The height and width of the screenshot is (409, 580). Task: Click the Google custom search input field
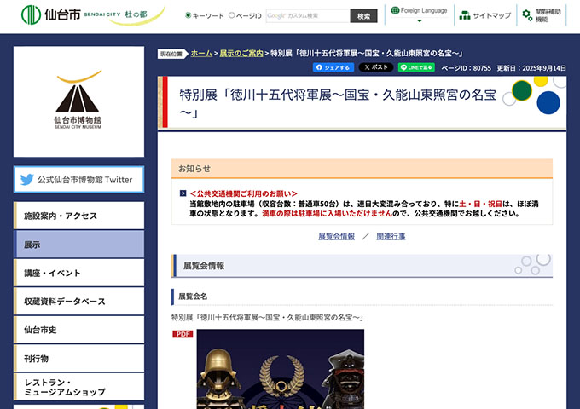(x=307, y=15)
